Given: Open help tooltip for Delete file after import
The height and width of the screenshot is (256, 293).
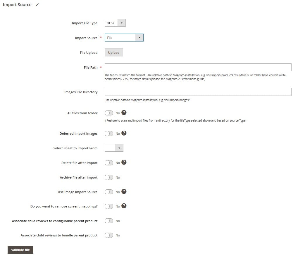Looking at the screenshot, I should [124, 162].
